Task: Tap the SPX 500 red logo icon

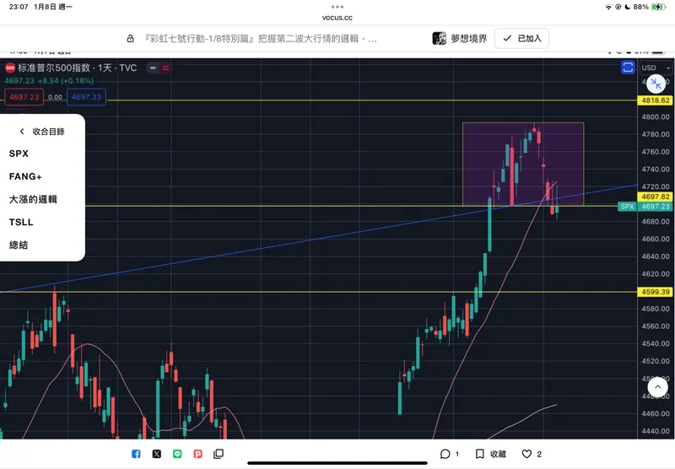Action: [x=10, y=67]
